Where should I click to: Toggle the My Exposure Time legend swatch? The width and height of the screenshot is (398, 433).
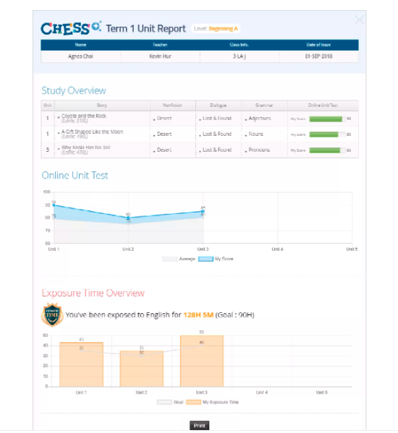(x=193, y=402)
